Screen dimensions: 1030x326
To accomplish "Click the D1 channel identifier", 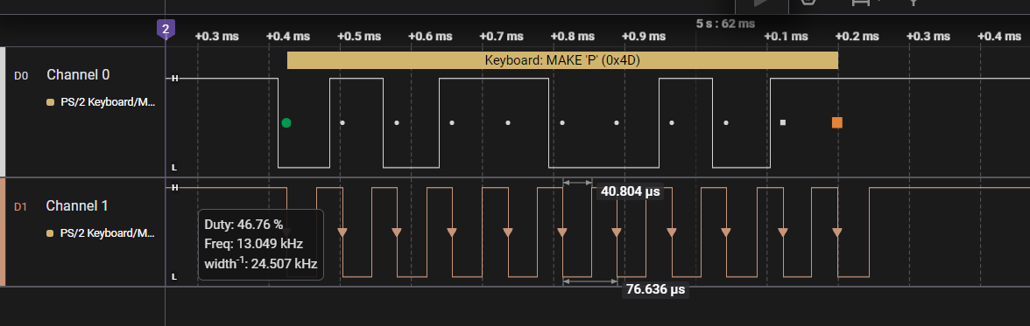I will click(21, 207).
